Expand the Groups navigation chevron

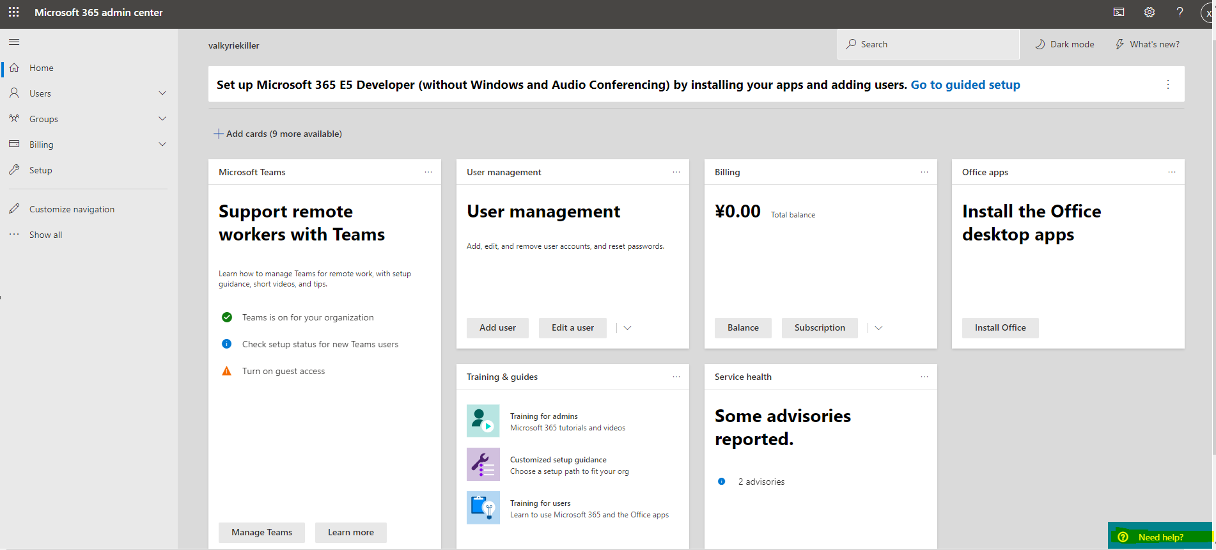pos(162,119)
